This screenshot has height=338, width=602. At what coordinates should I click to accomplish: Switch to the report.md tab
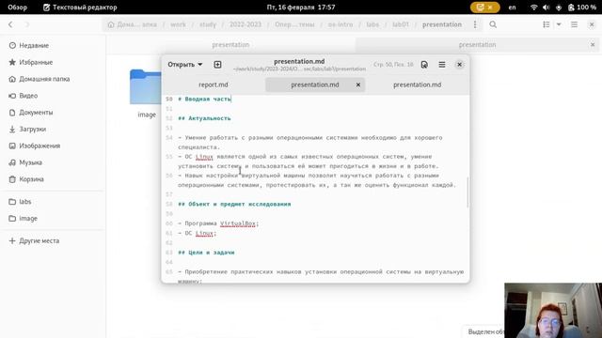pyautogui.click(x=214, y=84)
